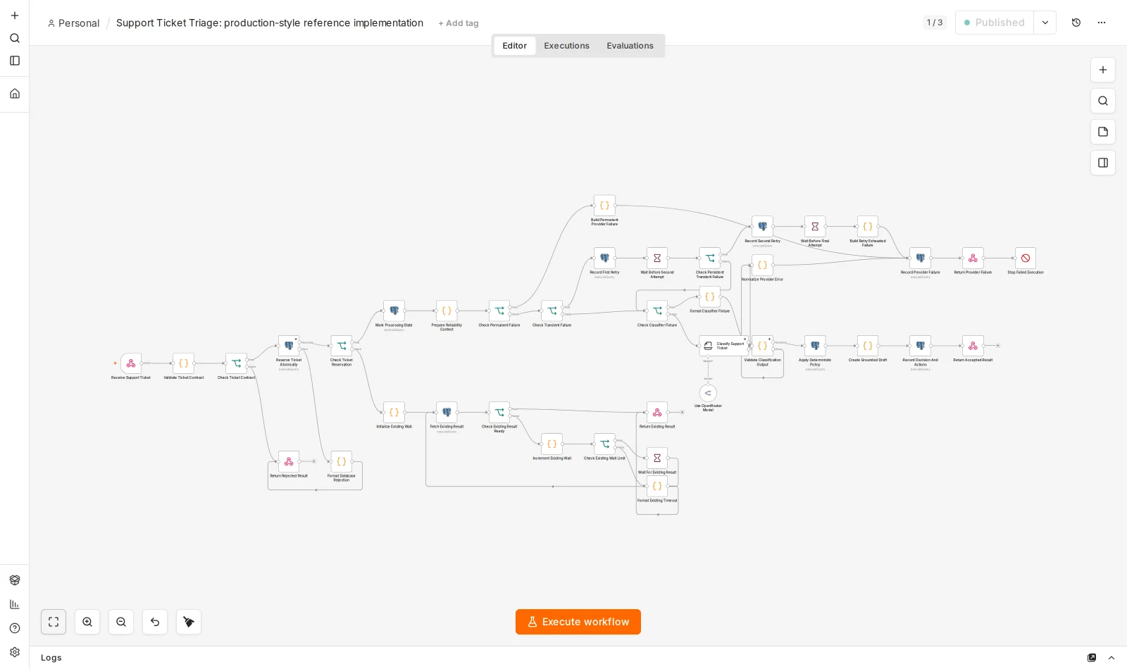Select the Stop Failed Execution node
1127x669 pixels.
[1026, 258]
